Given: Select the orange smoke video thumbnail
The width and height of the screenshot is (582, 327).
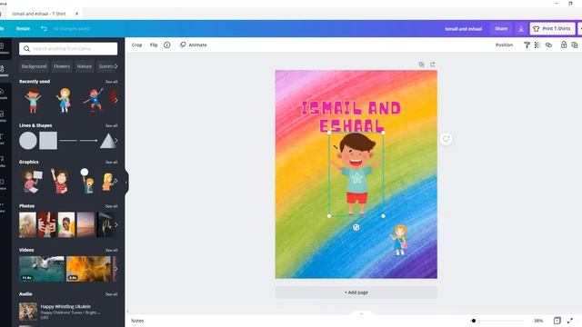Looking at the screenshot, I should 88,269.
